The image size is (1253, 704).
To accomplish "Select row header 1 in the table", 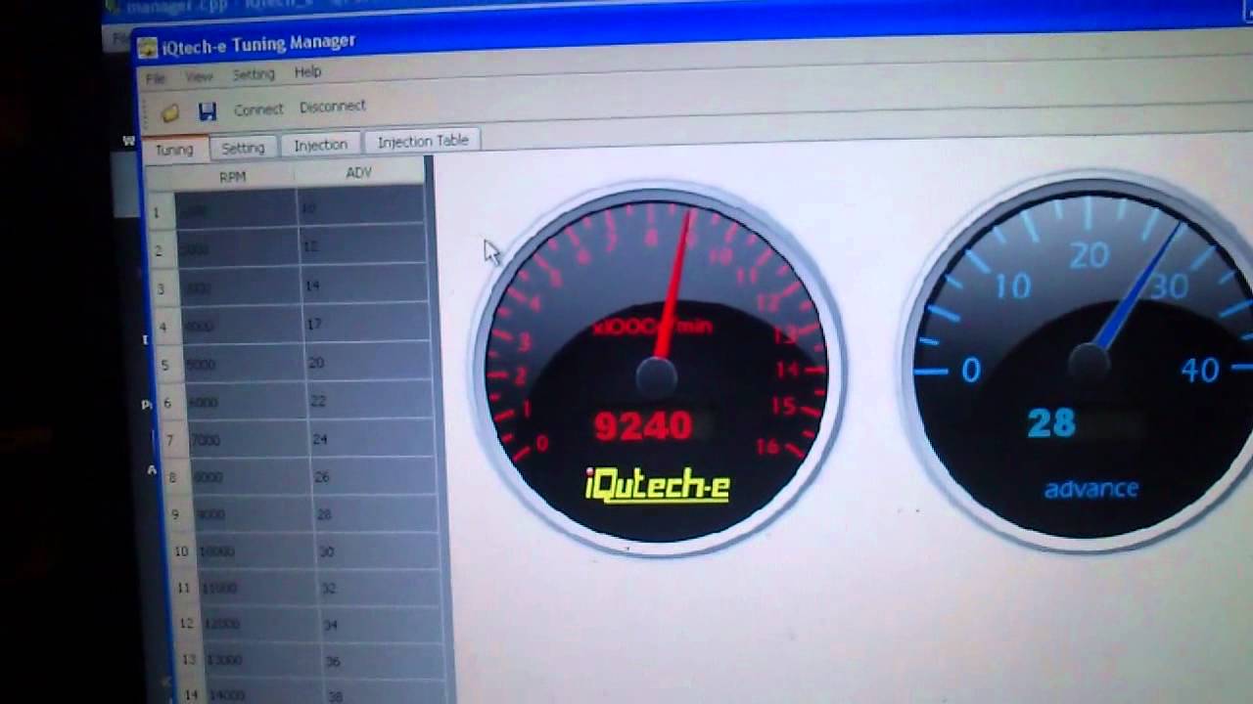I will tap(157, 212).
